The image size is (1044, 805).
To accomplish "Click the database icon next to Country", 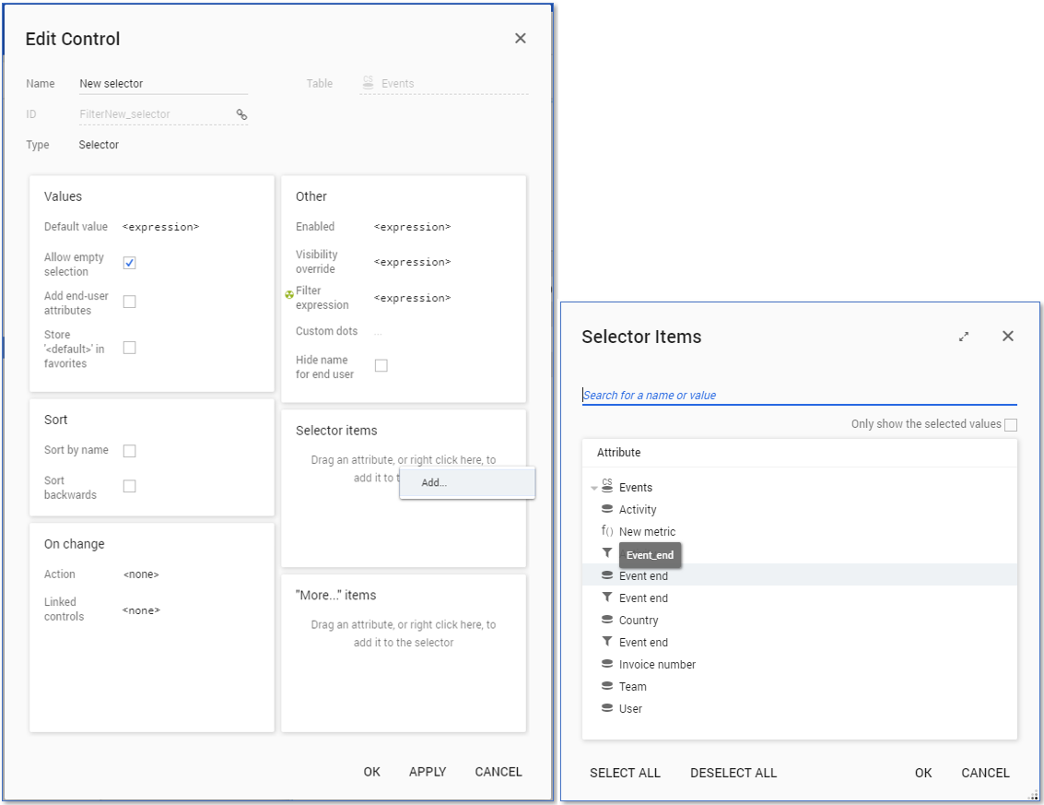I will [607, 620].
